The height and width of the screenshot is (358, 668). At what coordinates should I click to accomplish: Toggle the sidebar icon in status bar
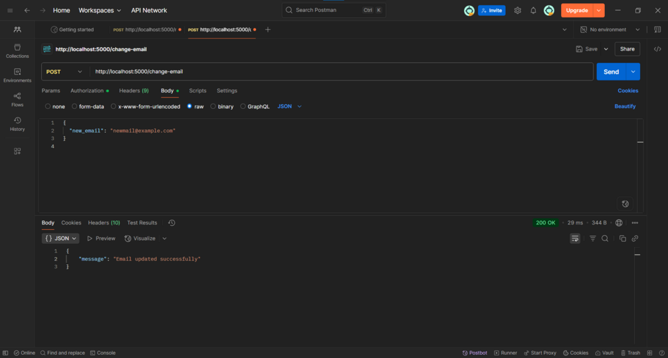5,353
